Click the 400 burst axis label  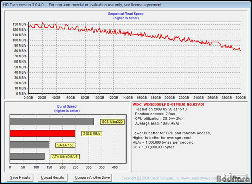point(115,167)
